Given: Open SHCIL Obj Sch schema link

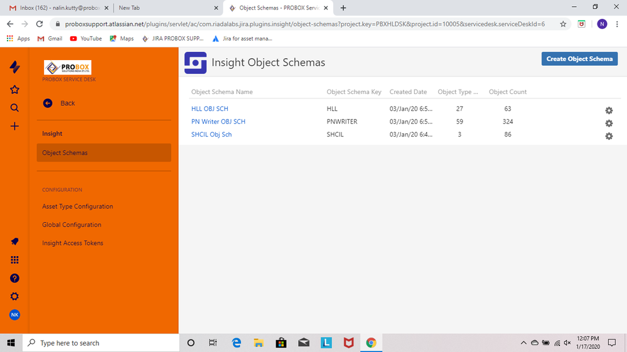Looking at the screenshot, I should pos(212,134).
